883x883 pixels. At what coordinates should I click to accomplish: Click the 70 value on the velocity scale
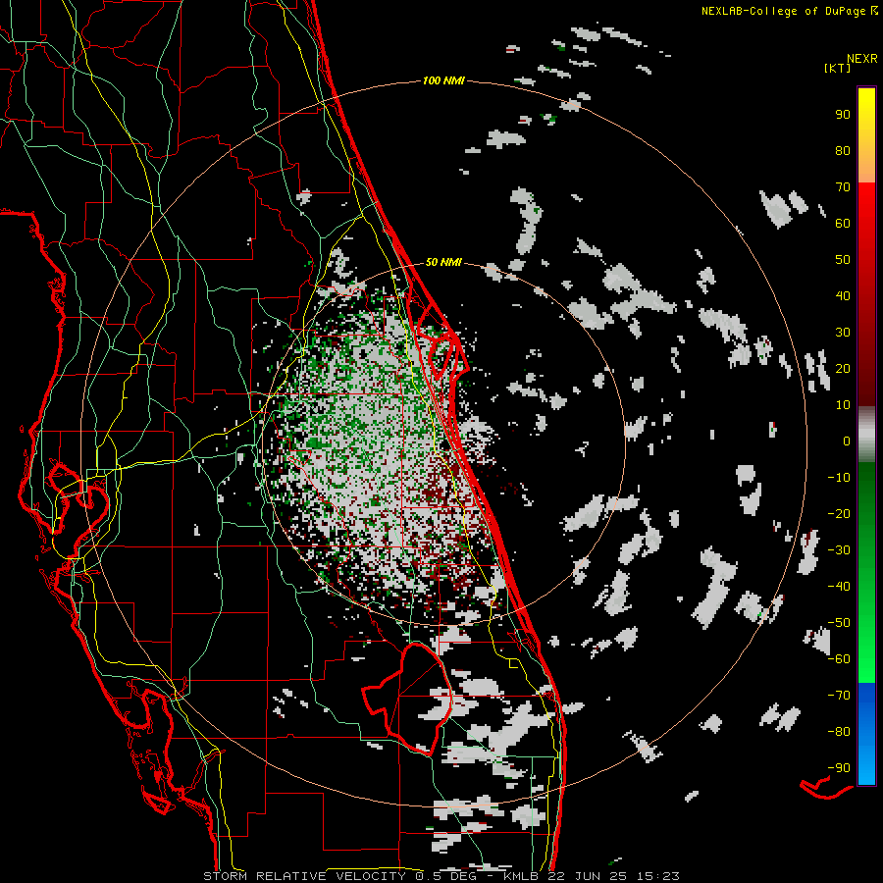click(843, 187)
